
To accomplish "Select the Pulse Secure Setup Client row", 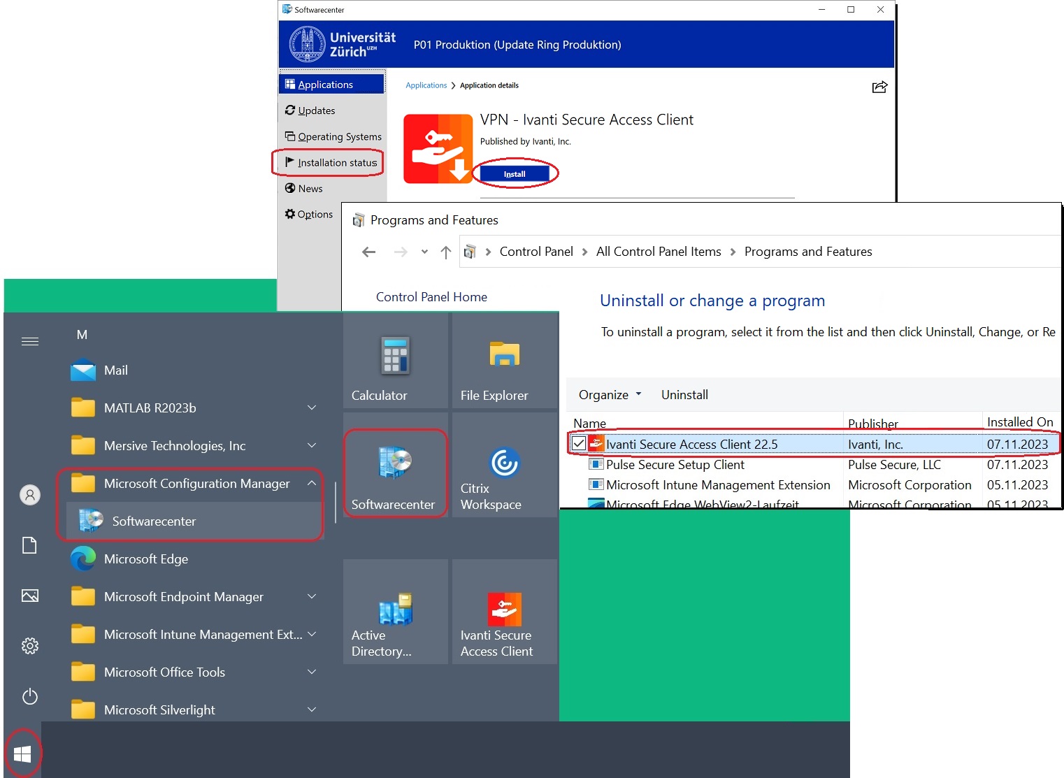I will click(814, 465).
